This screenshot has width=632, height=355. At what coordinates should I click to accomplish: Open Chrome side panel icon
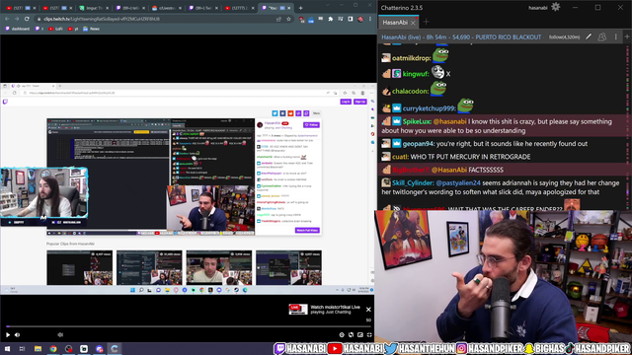pos(351,19)
